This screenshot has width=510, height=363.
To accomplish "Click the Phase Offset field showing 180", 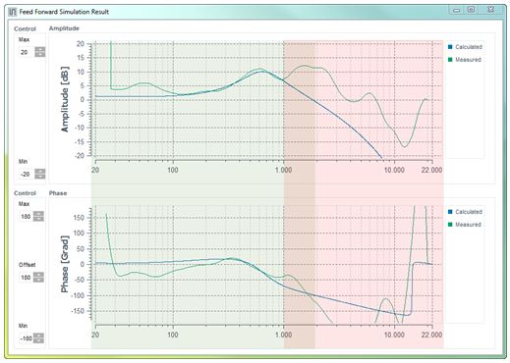I will [x=26, y=278].
